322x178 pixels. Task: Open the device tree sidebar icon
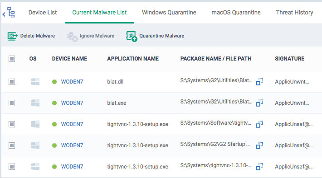pyautogui.click(x=11, y=12)
